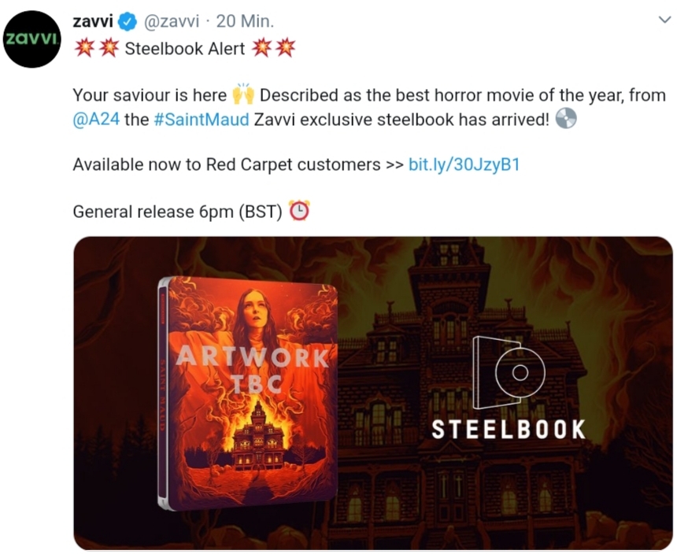
Task: Click the alarm clock emoji
Action: coord(299,211)
